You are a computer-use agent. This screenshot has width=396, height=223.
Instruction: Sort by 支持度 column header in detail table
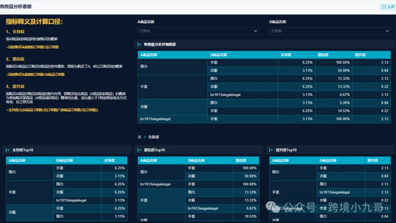point(286,55)
